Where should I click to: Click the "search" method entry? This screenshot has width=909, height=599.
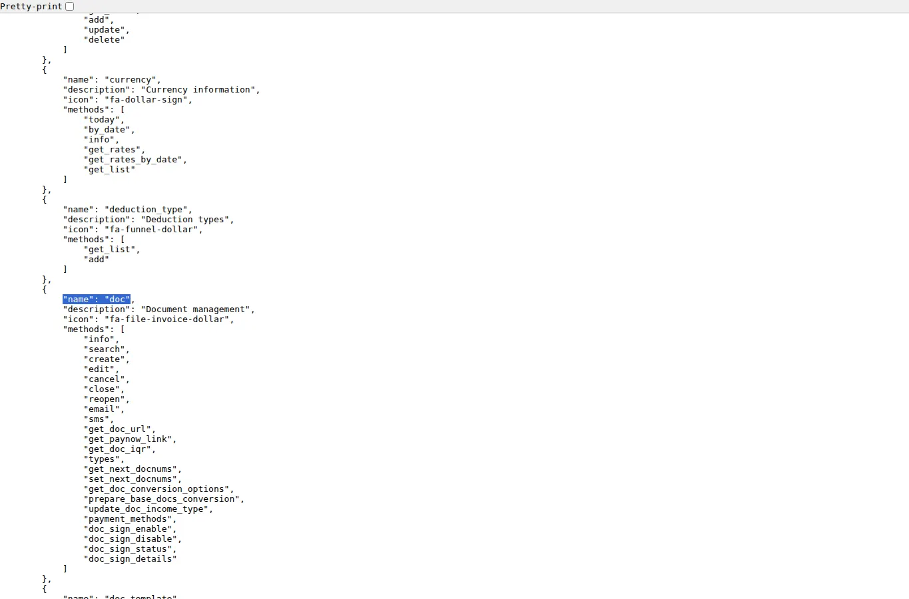pyautogui.click(x=104, y=349)
